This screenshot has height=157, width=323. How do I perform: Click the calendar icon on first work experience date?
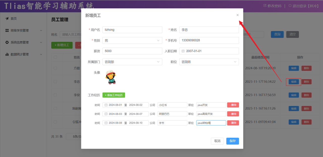pyautogui.click(x=106, y=105)
